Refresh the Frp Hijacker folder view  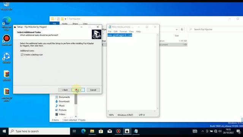pyautogui.click(x=182, y=29)
